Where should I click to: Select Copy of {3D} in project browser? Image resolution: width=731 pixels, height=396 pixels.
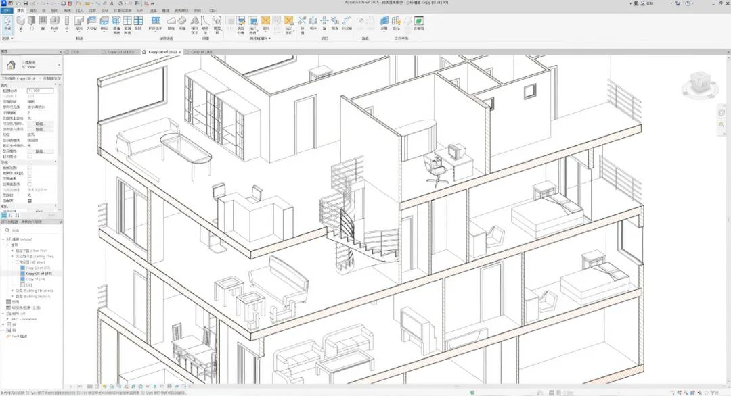coord(35,279)
